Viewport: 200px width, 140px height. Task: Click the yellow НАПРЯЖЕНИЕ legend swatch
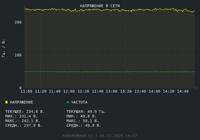(x=6, y=102)
